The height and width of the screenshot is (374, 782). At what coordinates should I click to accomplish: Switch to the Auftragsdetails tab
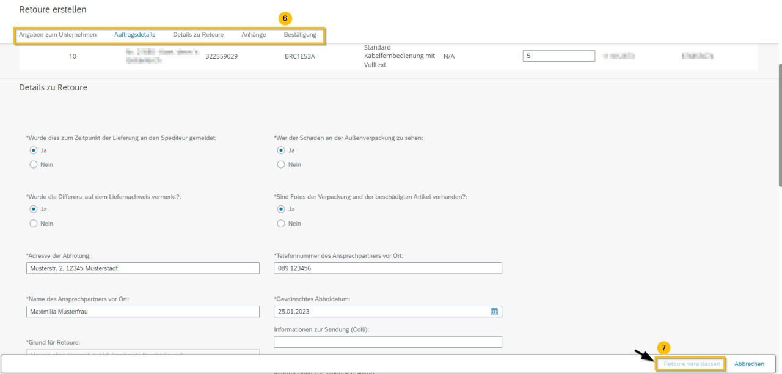[x=134, y=35]
